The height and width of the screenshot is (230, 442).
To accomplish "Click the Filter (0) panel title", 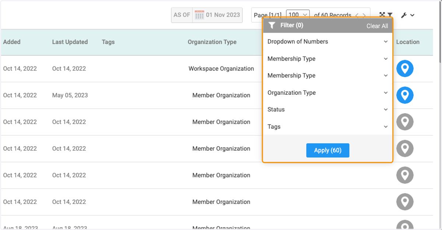I will (x=292, y=25).
